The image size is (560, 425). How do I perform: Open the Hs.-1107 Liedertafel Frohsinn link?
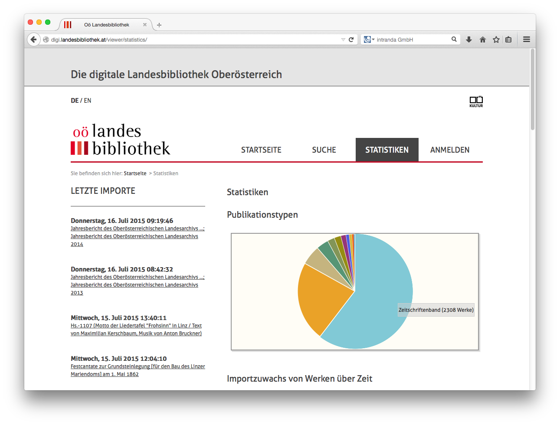(136, 330)
